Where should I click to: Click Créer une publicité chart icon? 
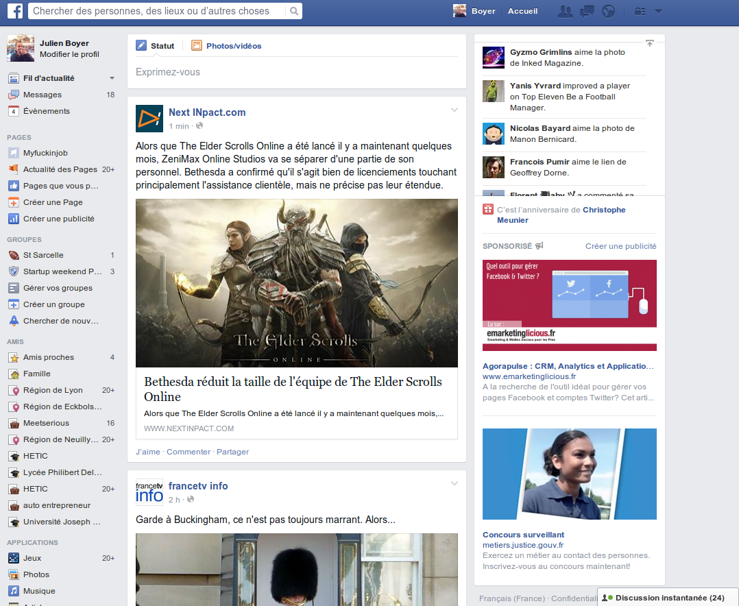(14, 219)
